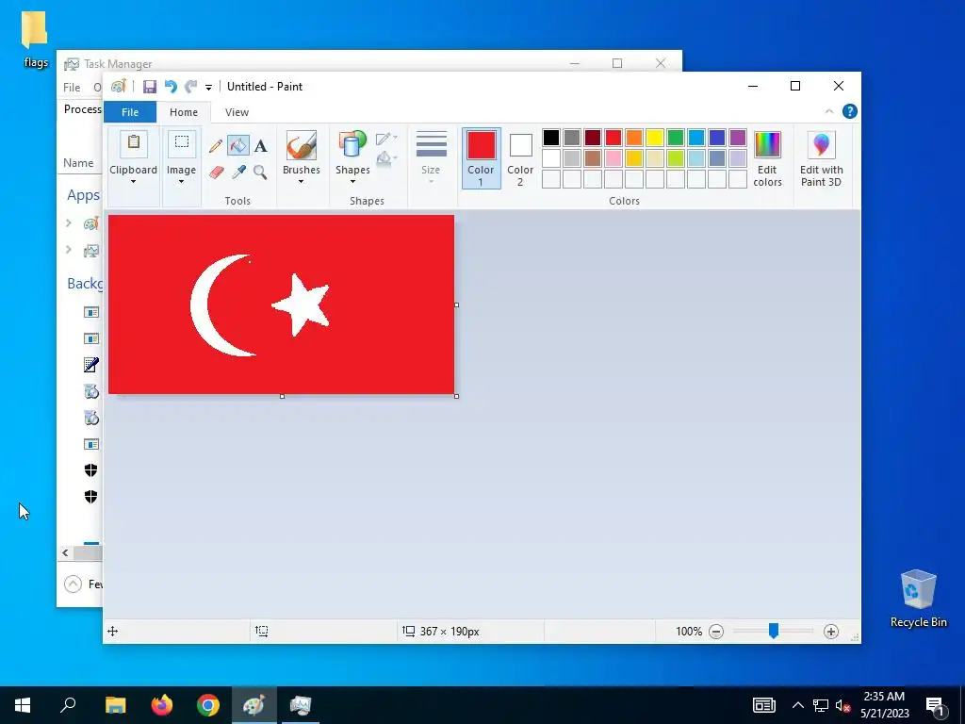Click zoom in plus button
965x724 pixels.
(x=831, y=631)
